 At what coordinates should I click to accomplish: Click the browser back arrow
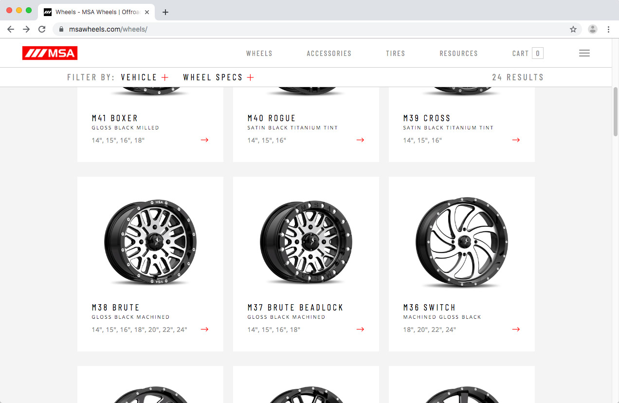11,29
